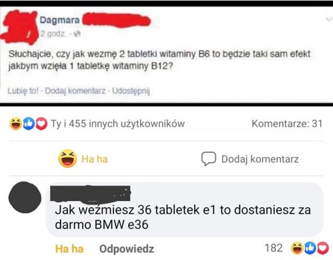The image size is (333, 260).
Task: Open the commenter's blacked-out round avatar
Action: (x=25, y=197)
